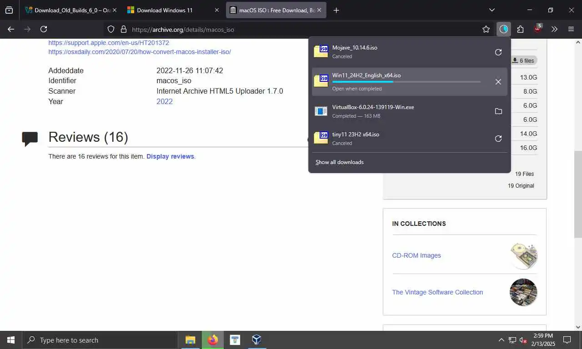Viewport: 582px width, 349px height.
Task: Click the Type here to search box
Action: coord(100,340)
